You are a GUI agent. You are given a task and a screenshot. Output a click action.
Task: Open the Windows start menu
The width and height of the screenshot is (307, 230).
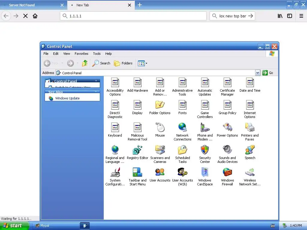14,226
